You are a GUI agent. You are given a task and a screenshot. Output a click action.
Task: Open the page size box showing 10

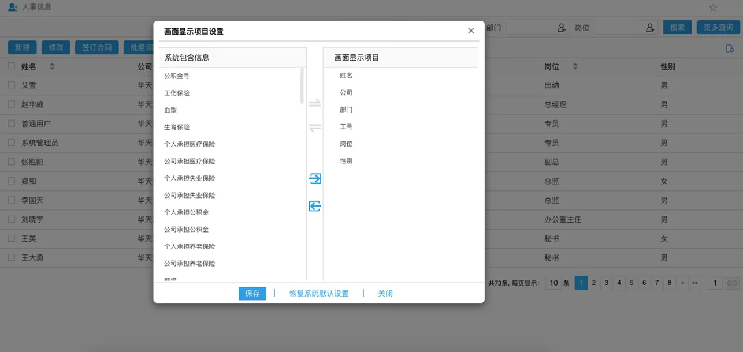(553, 283)
